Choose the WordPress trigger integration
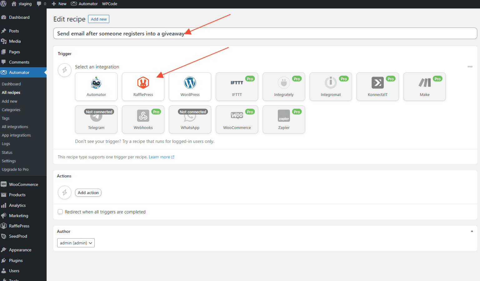The image size is (480, 281). pyautogui.click(x=190, y=87)
